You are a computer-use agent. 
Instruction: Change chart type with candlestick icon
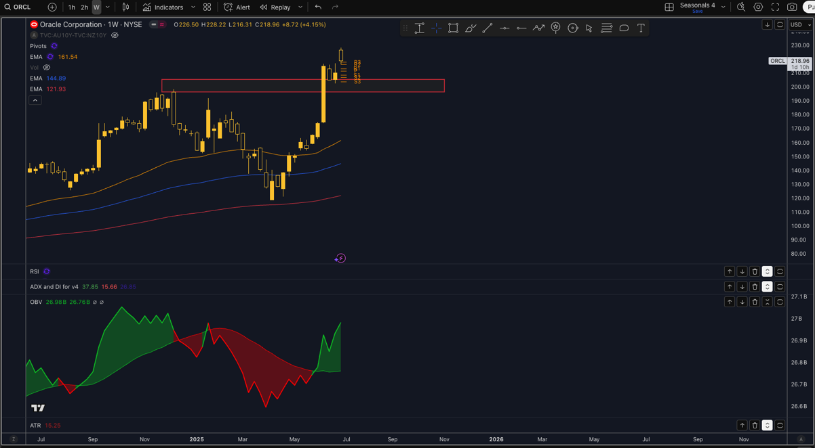tap(125, 7)
